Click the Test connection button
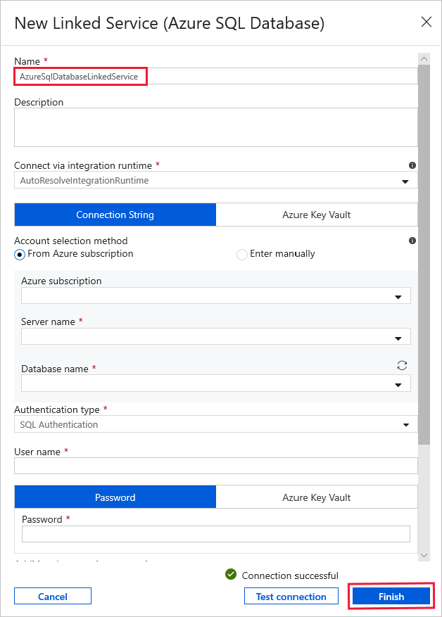Viewport: 442px width, 617px height. (x=291, y=597)
